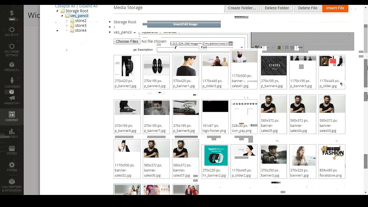This screenshot has height=207, width=368.
Task: Expand the store4 folder node
Action: coord(67,30)
